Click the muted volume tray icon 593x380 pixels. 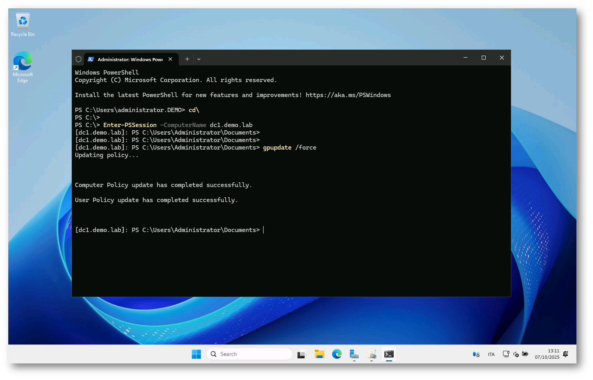point(516,354)
